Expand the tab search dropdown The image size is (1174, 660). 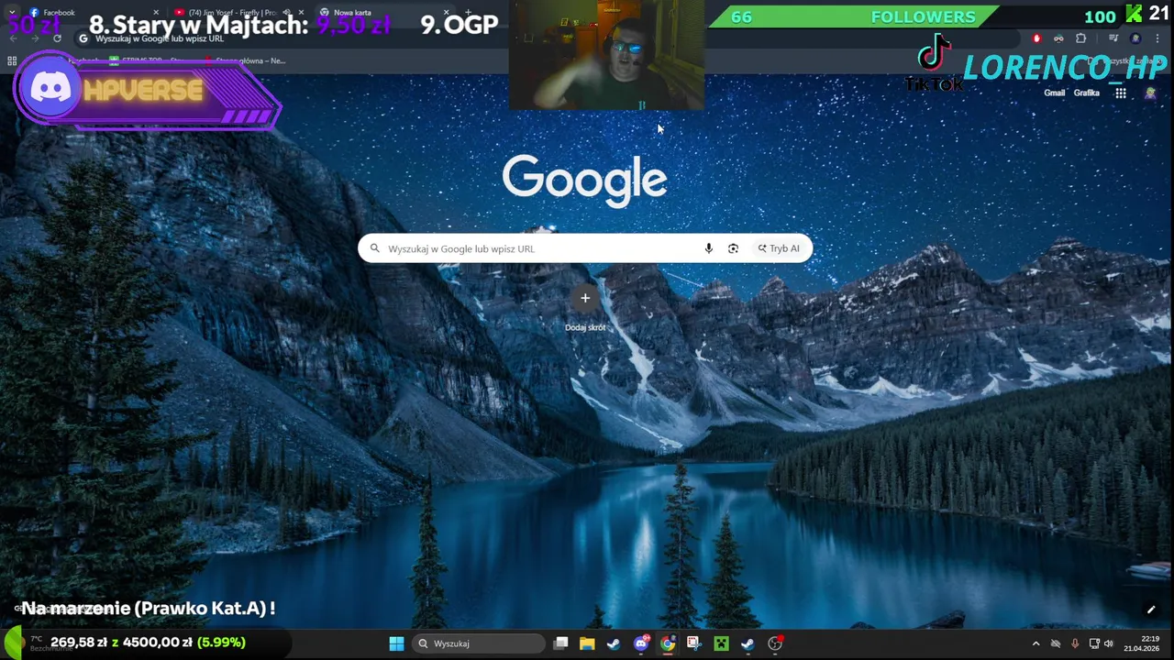tap(12, 12)
